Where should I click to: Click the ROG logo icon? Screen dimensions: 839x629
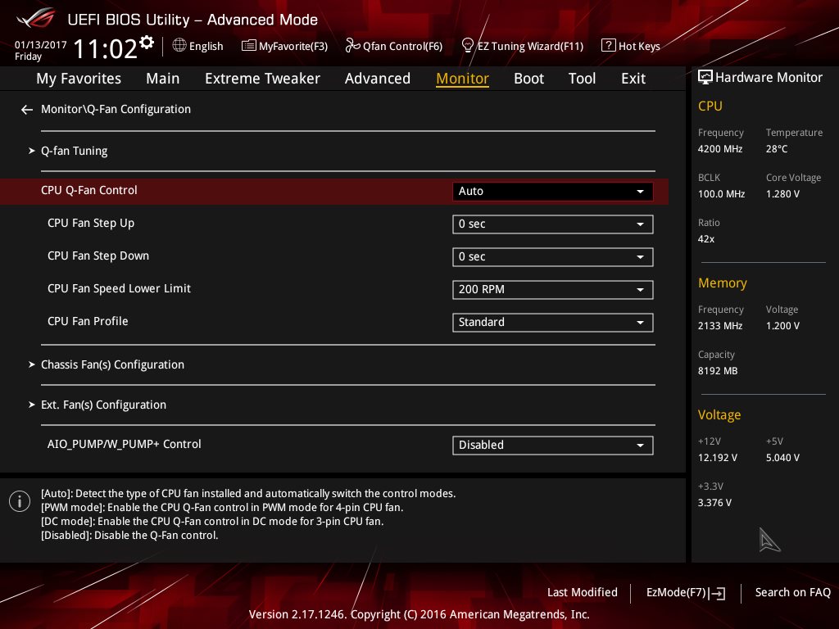35,20
